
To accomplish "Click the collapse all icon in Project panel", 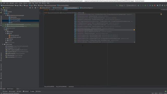I will [x=32, y=8].
